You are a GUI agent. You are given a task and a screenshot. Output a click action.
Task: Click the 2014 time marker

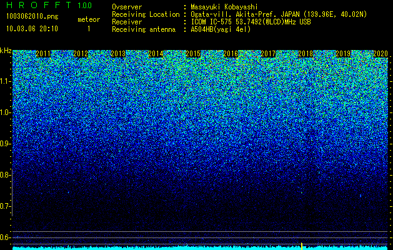click(156, 54)
